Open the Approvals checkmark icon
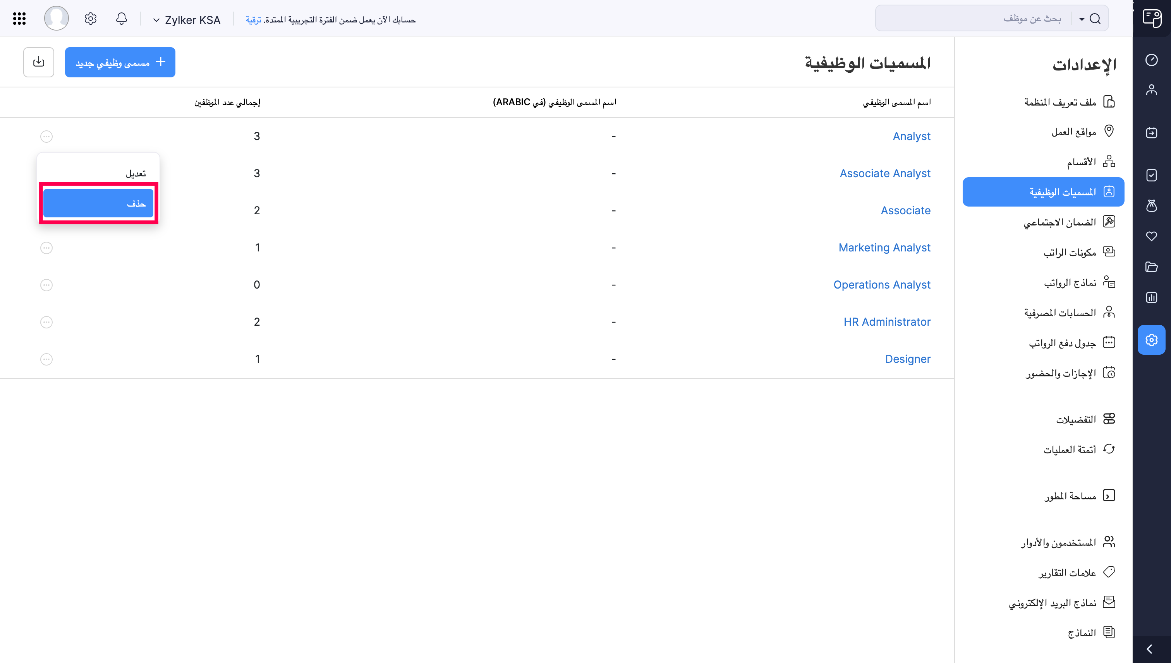 pyautogui.click(x=1152, y=175)
